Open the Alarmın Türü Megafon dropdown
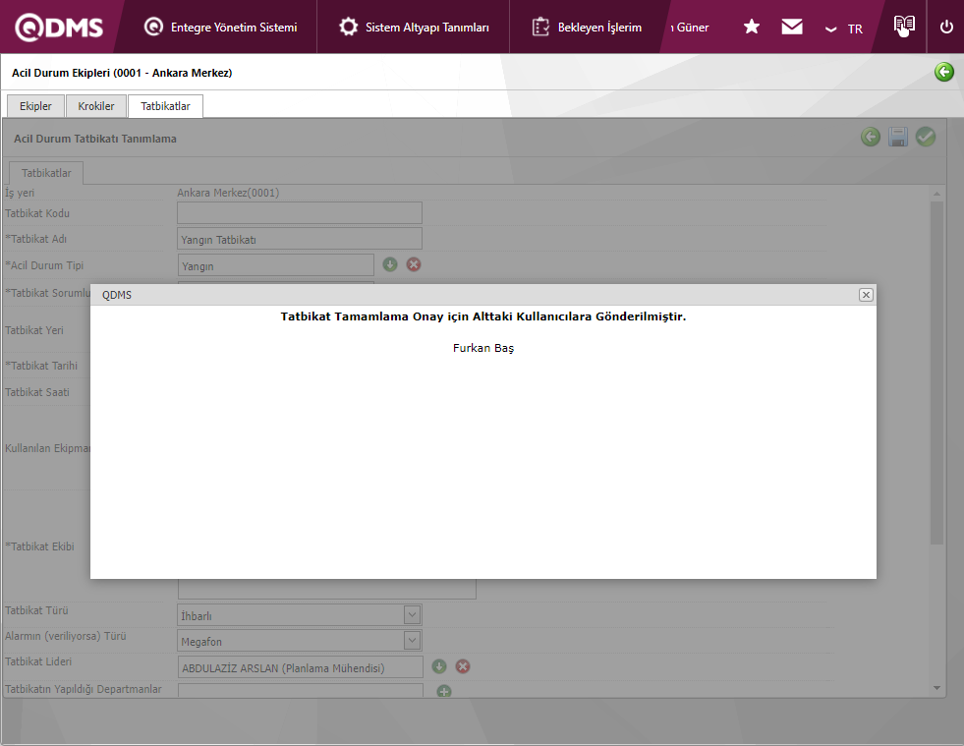 (412, 641)
